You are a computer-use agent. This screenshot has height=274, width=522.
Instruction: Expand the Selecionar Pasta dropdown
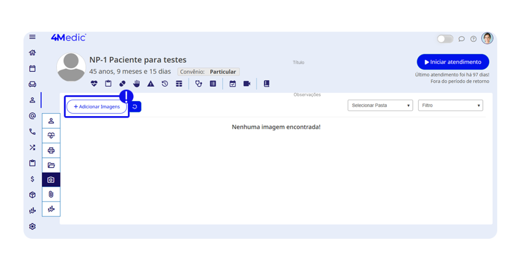pos(380,105)
